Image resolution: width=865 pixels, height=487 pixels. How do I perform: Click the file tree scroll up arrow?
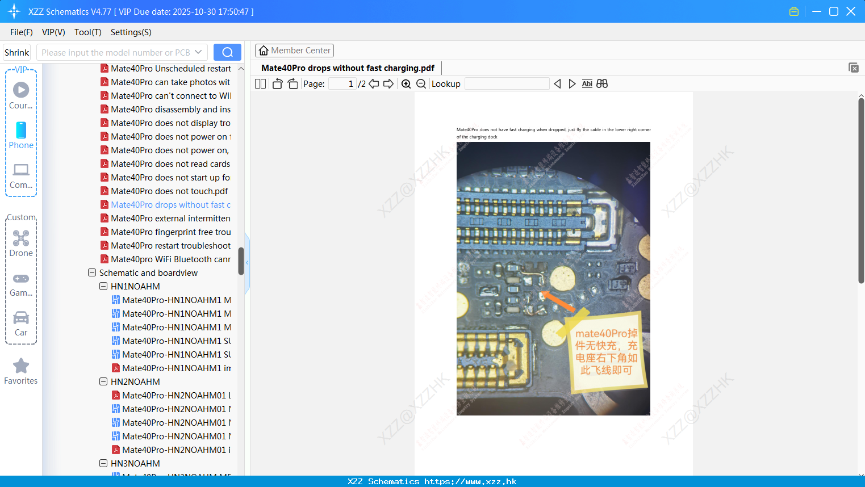point(241,69)
